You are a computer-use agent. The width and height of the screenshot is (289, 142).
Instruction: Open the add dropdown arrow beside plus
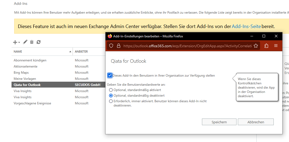[x=19, y=42]
